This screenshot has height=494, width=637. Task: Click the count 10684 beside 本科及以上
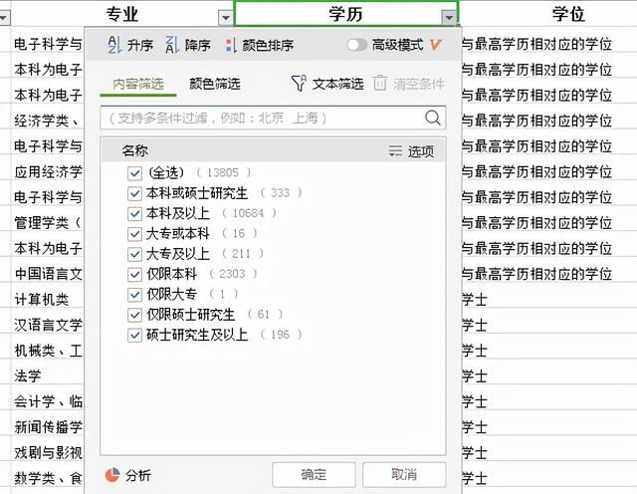coord(248,213)
